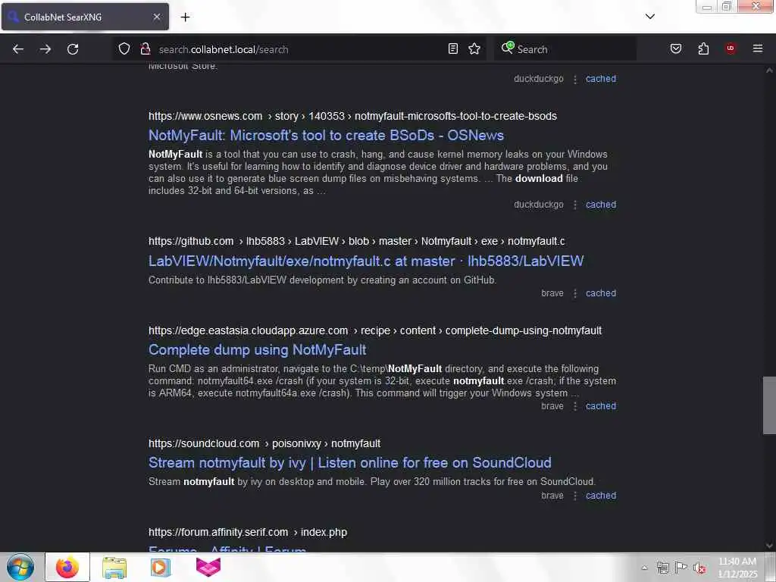
Task: Click the page scrollbar thumb
Action: [x=769, y=405]
